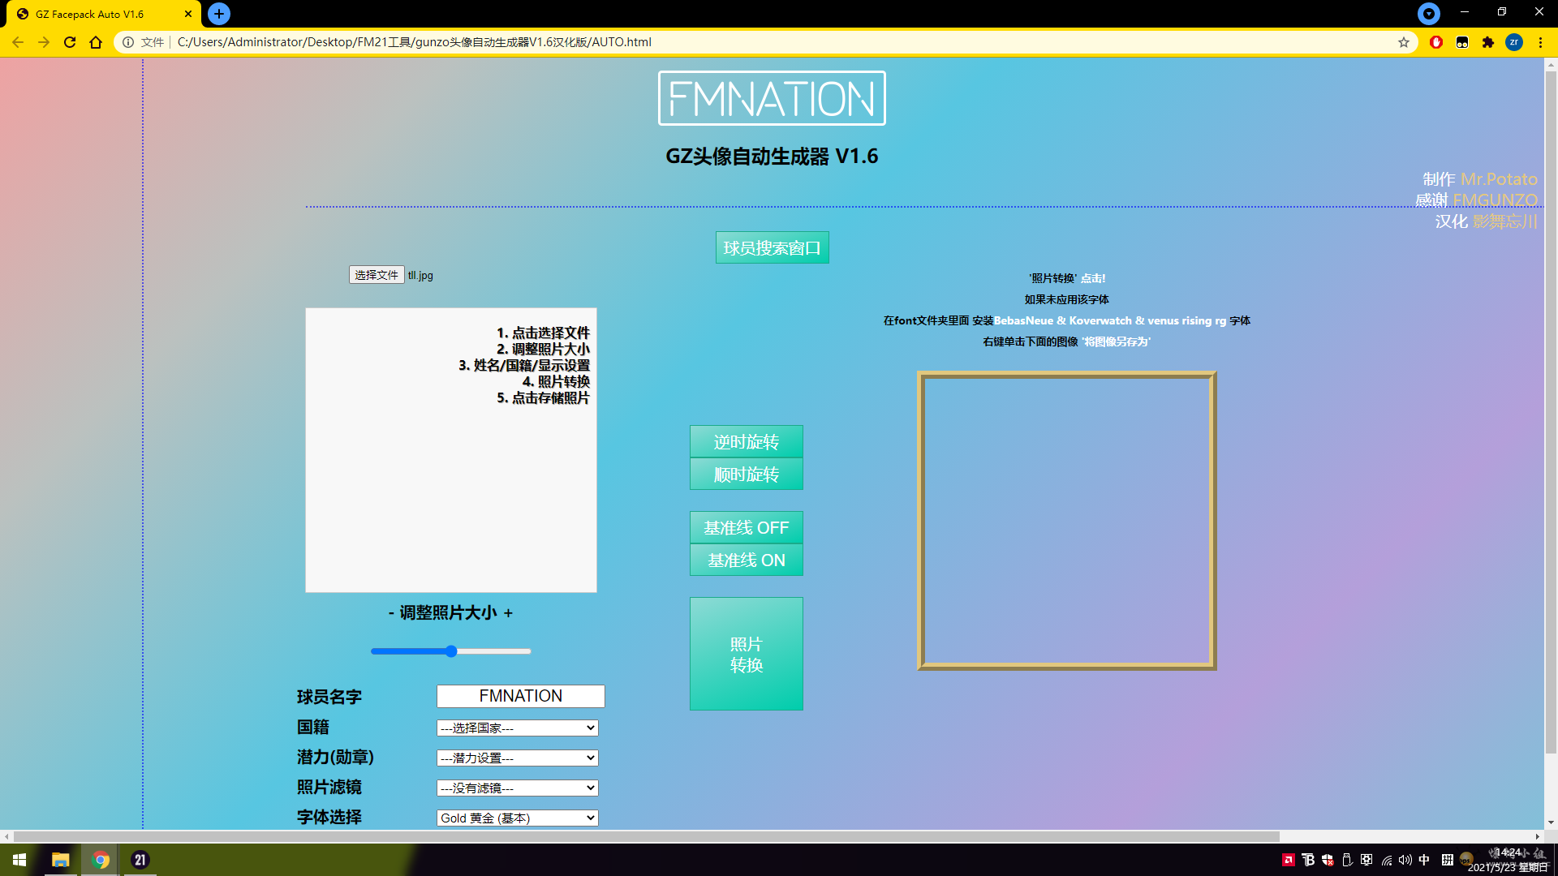This screenshot has width=1558, height=876.
Task: Click the - 调整照片大小 + label
Action: tap(450, 613)
